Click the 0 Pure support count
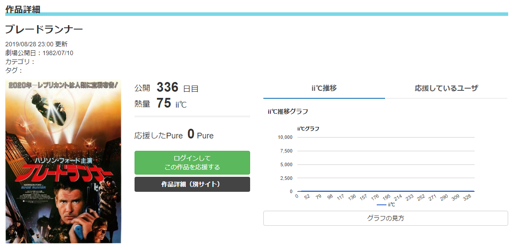The width and height of the screenshot is (517, 250). 191,134
